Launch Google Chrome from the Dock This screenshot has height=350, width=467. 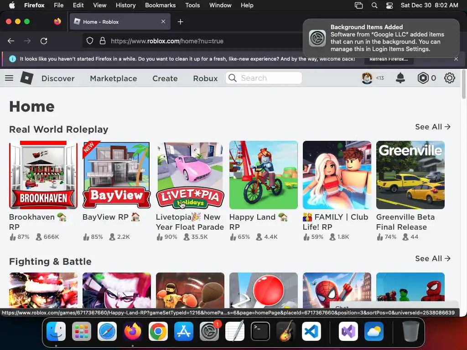pyautogui.click(x=158, y=331)
